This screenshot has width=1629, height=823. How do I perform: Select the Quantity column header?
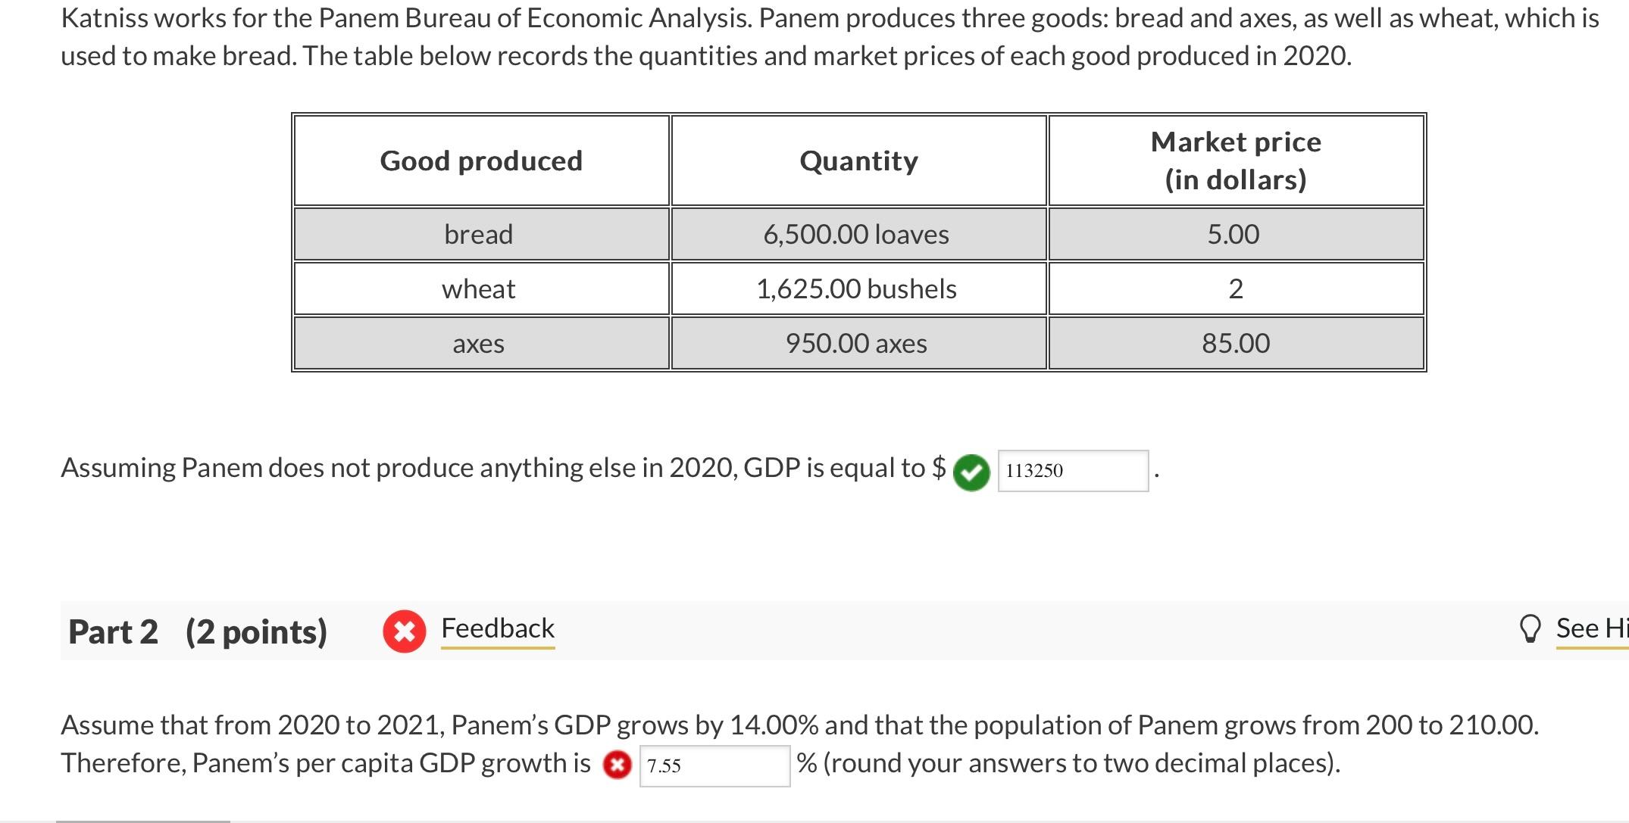coord(858,161)
